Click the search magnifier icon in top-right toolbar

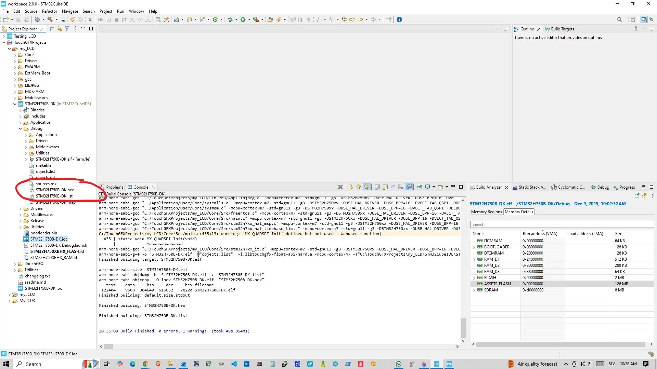coord(620,19)
